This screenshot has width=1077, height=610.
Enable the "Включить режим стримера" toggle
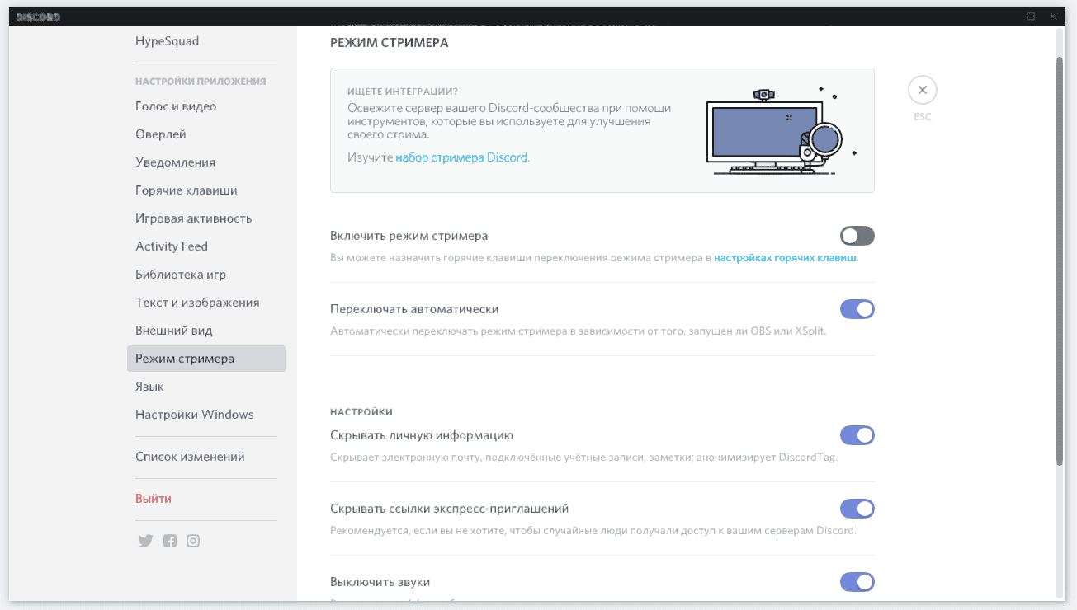[x=857, y=237]
